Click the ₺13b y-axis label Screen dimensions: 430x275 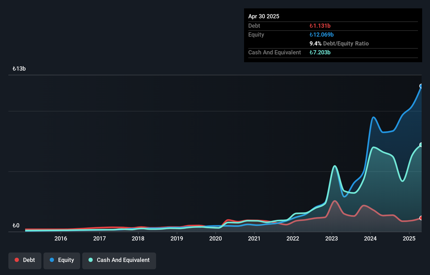[x=19, y=68]
